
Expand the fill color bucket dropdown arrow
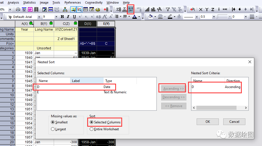[x=155, y=17]
